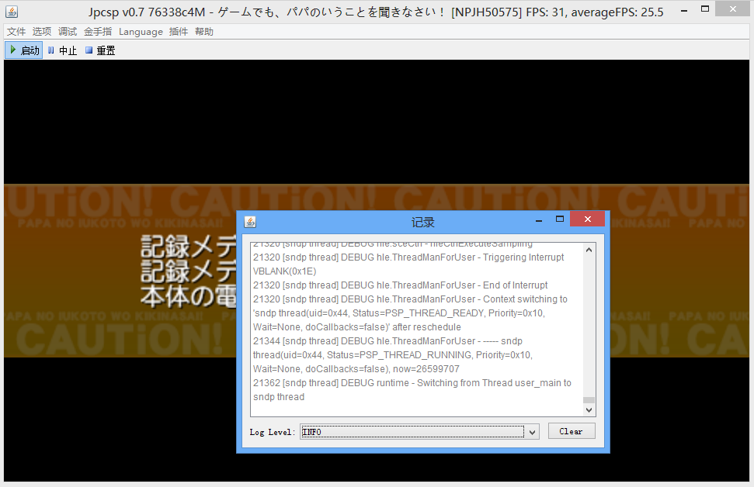Click 'VBLANK(0x1E)' log text

(285, 271)
